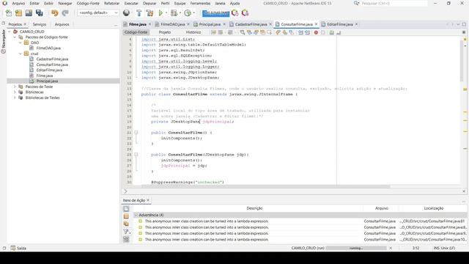Expand Pacotes de Teste node
This screenshot has width=469, height=264.
click(15, 87)
